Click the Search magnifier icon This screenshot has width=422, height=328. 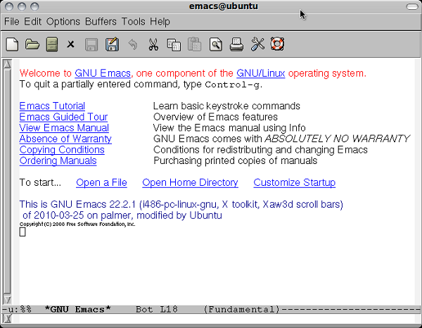pos(216,44)
